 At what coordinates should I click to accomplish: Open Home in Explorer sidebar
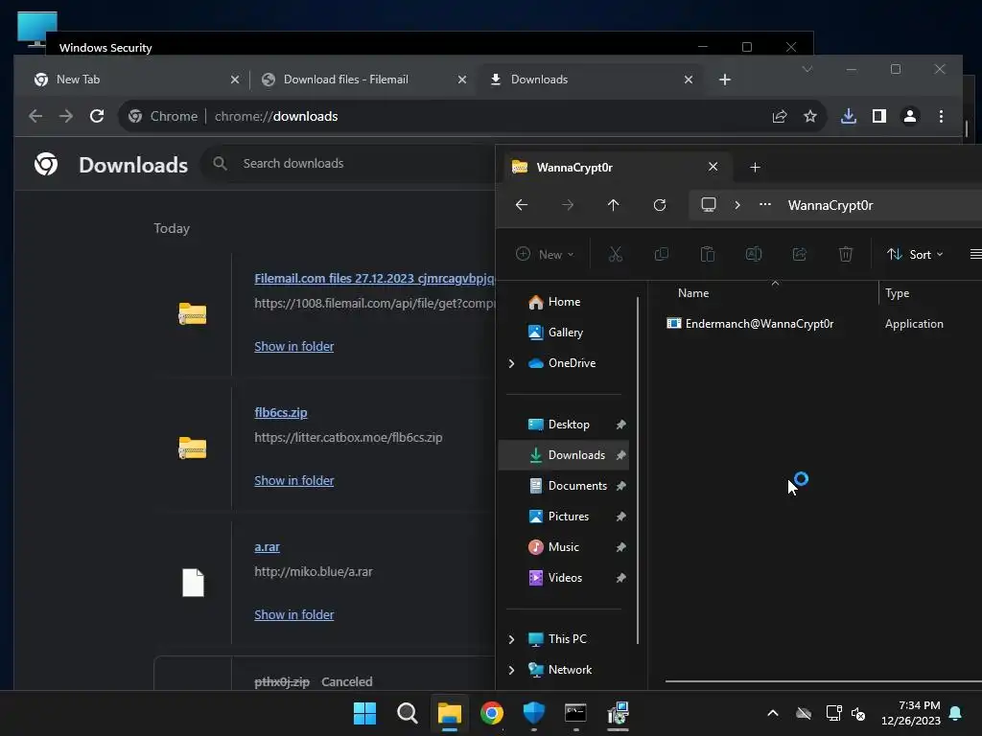[564, 302]
